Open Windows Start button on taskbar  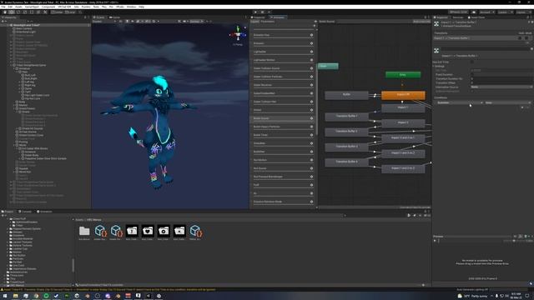pos(5,296)
